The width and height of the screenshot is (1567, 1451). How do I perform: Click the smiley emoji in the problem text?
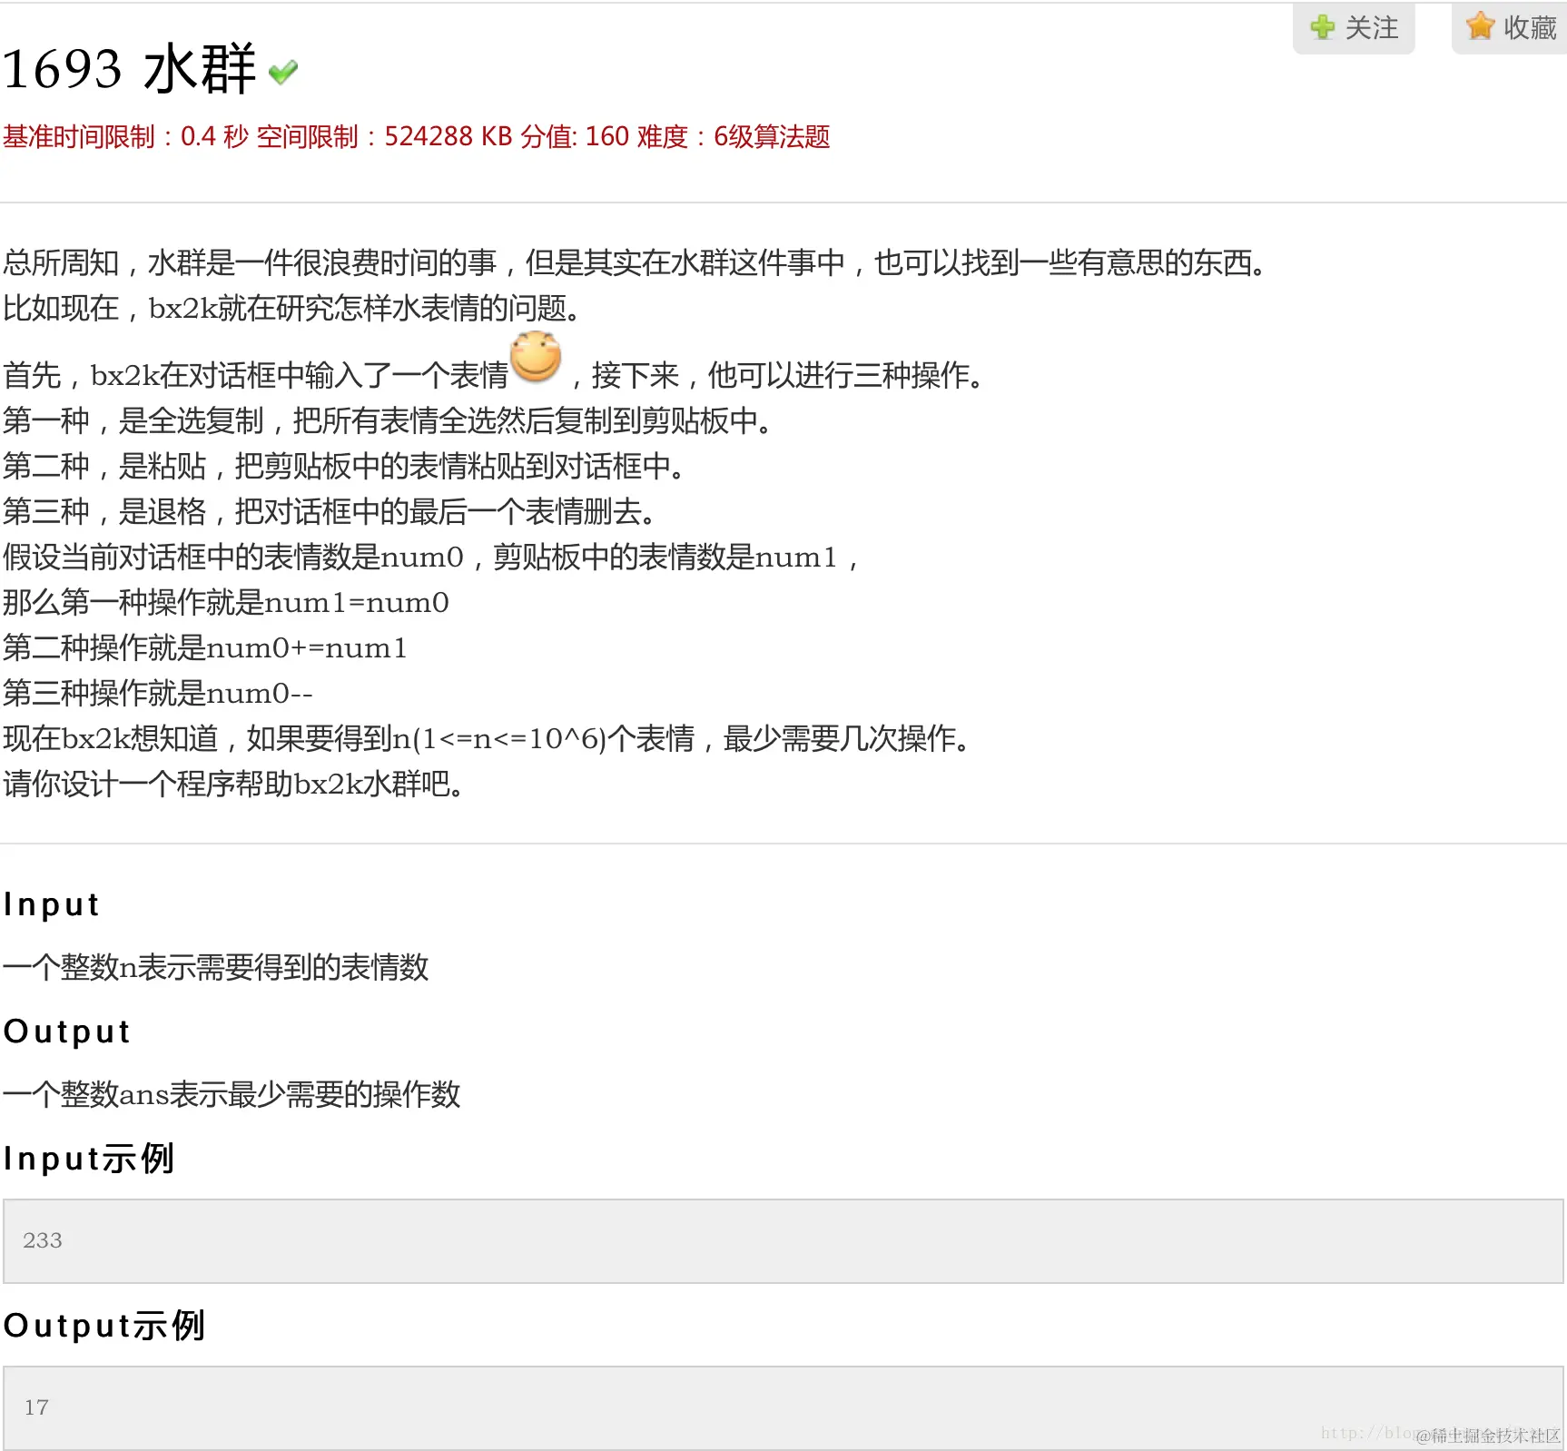tap(536, 356)
